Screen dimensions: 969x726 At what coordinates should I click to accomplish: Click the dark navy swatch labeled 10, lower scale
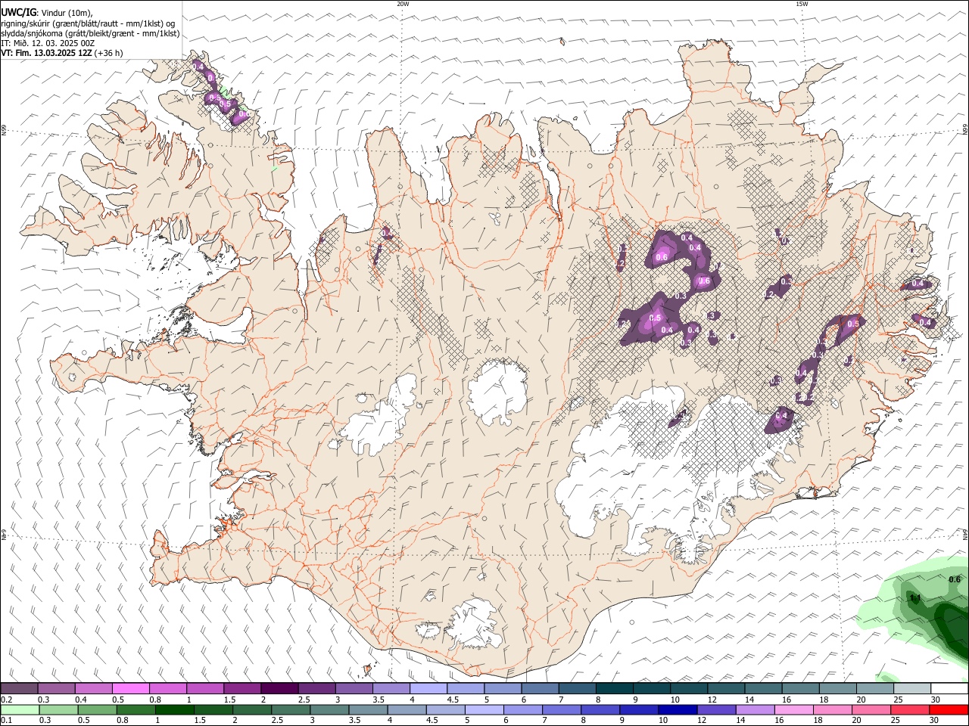678,709
